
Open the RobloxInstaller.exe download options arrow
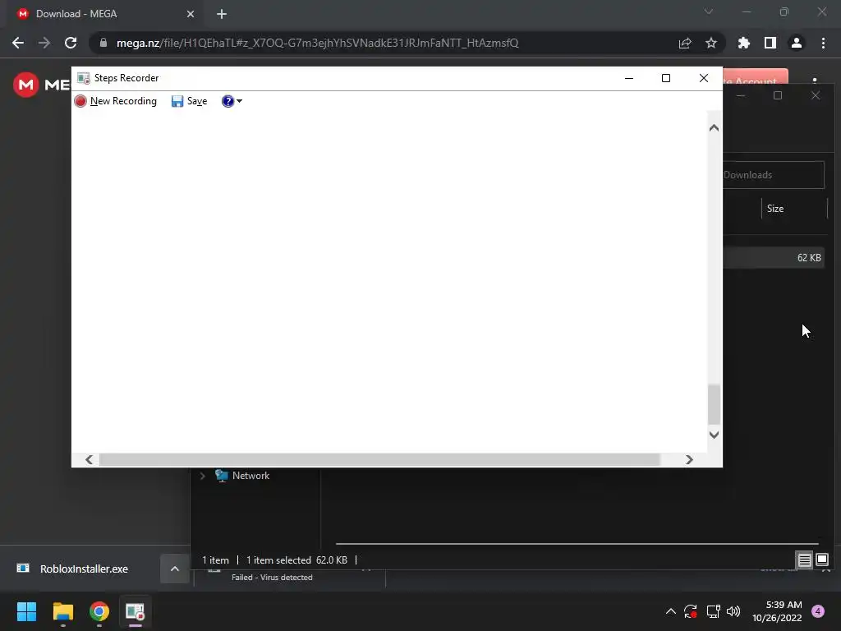pyautogui.click(x=175, y=569)
